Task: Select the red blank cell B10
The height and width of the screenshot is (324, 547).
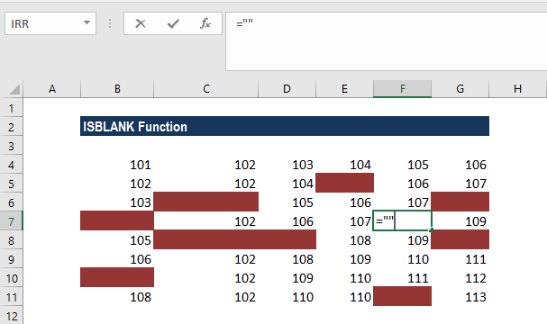Action: point(117,277)
